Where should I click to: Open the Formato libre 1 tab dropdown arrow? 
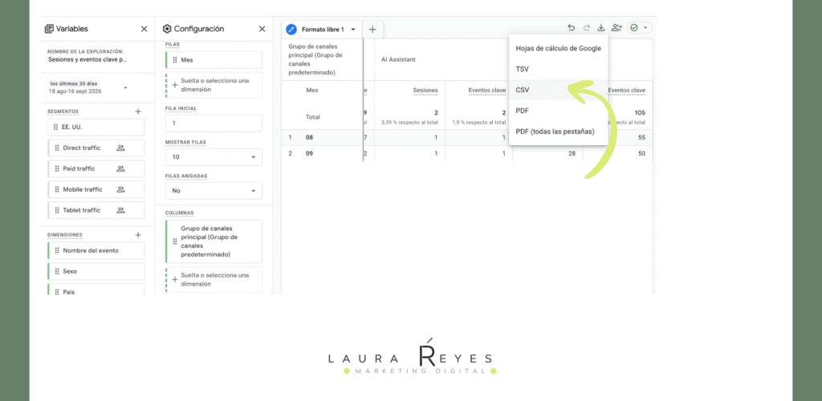coord(353,30)
